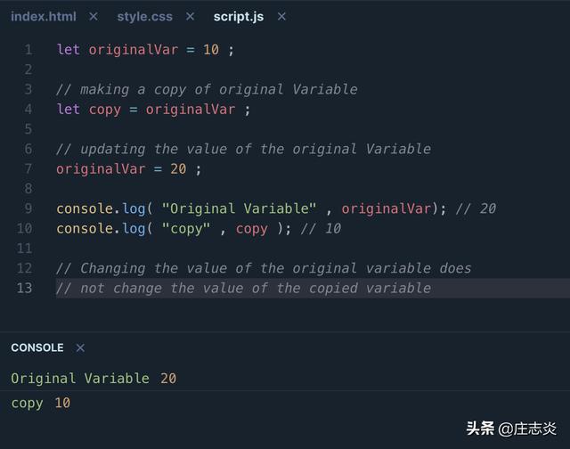The width and height of the screenshot is (570, 449).
Task: Click the 'making a copy' comment line
Action: pos(207,90)
